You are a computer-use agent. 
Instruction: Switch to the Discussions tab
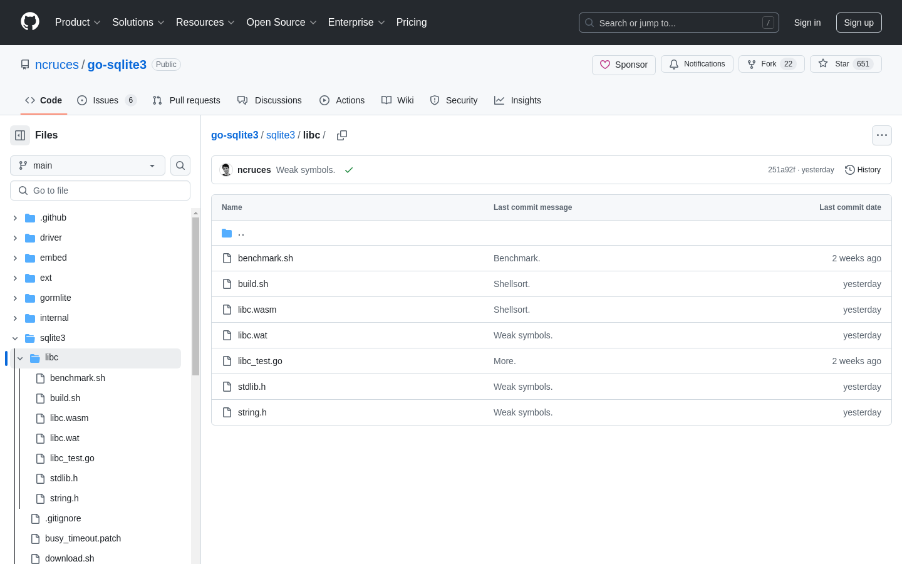(x=269, y=100)
